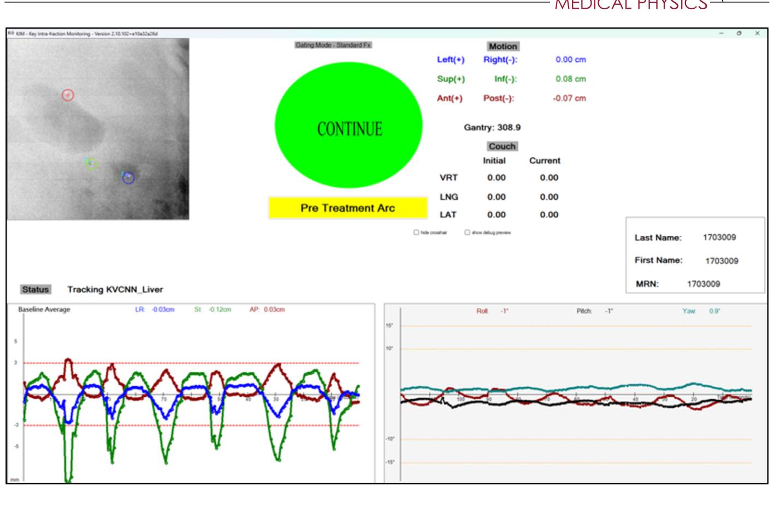774x505 pixels.
Task: Enable the show debug preview checkbox
Action: 468,233
